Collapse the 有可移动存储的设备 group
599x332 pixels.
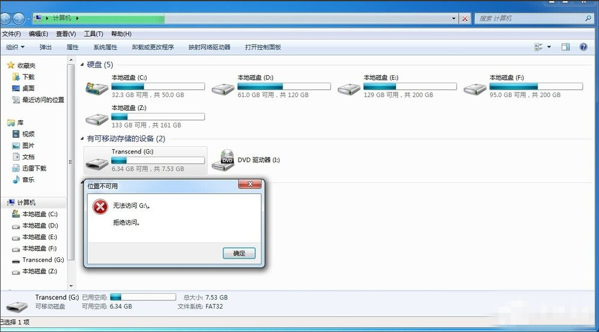tap(83, 138)
